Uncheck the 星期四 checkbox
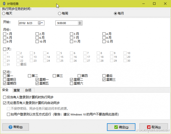 click(4, 83)
